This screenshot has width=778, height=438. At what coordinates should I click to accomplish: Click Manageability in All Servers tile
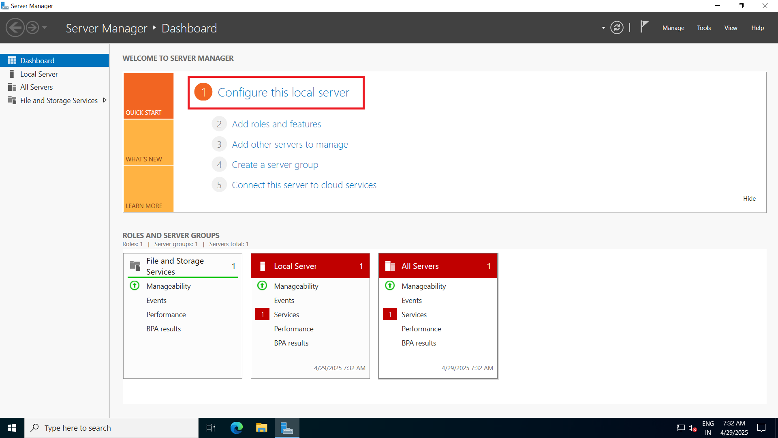coord(424,286)
